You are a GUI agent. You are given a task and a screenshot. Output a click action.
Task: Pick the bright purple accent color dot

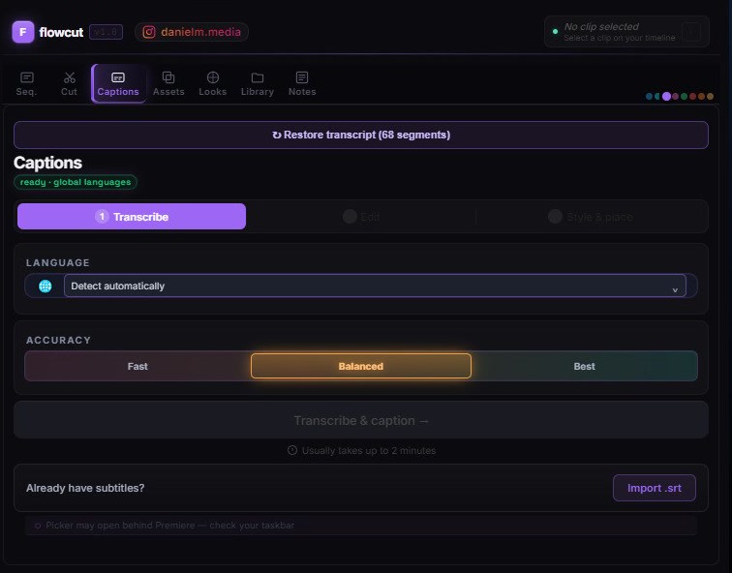[x=666, y=97]
